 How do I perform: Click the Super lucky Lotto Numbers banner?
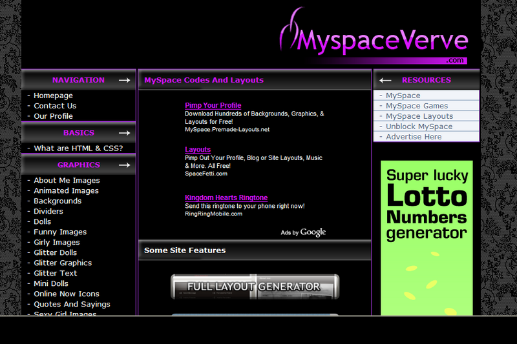coord(427,238)
